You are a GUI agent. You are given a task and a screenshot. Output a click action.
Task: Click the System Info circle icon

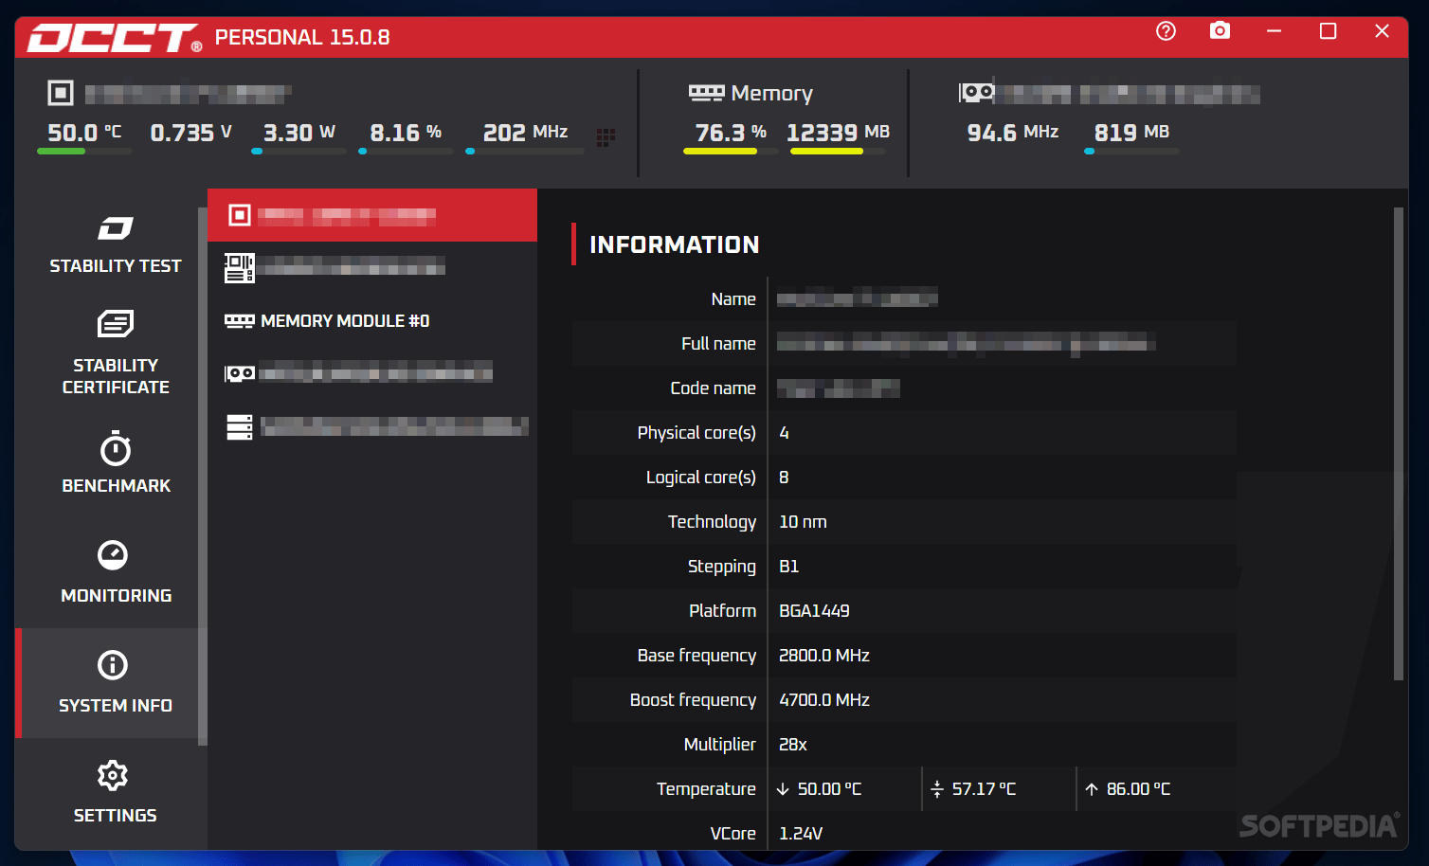pyautogui.click(x=113, y=665)
